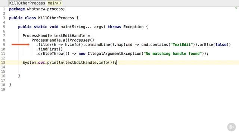The width and height of the screenshot is (239, 134).
Task: Click 'IllegalArgumentException' class name
Action: [x=115, y=54]
